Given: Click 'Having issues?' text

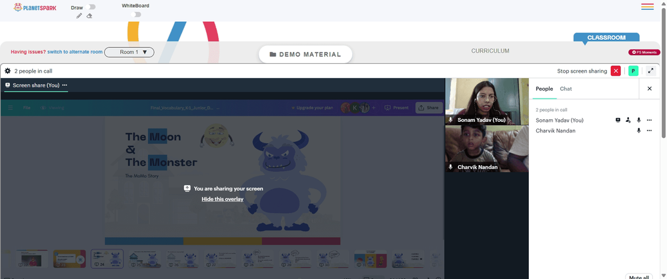Looking at the screenshot, I should (x=29, y=52).
